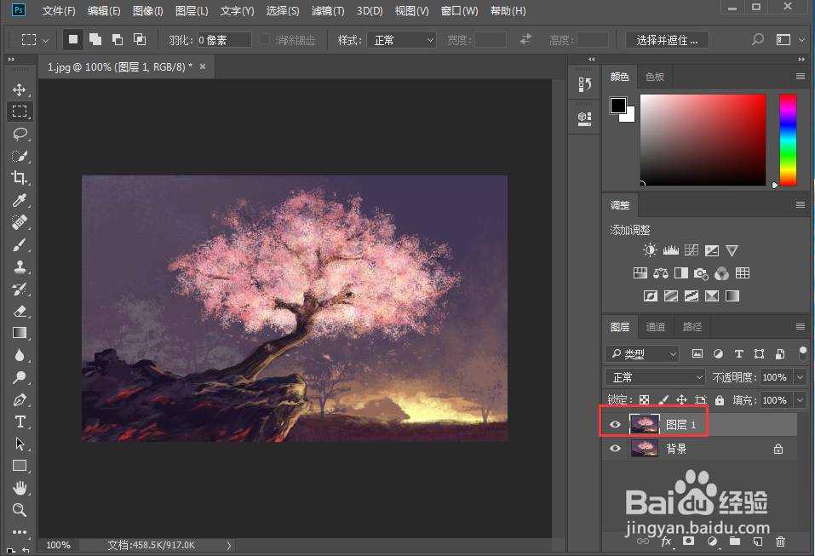Select the Lasso tool

(x=20, y=134)
